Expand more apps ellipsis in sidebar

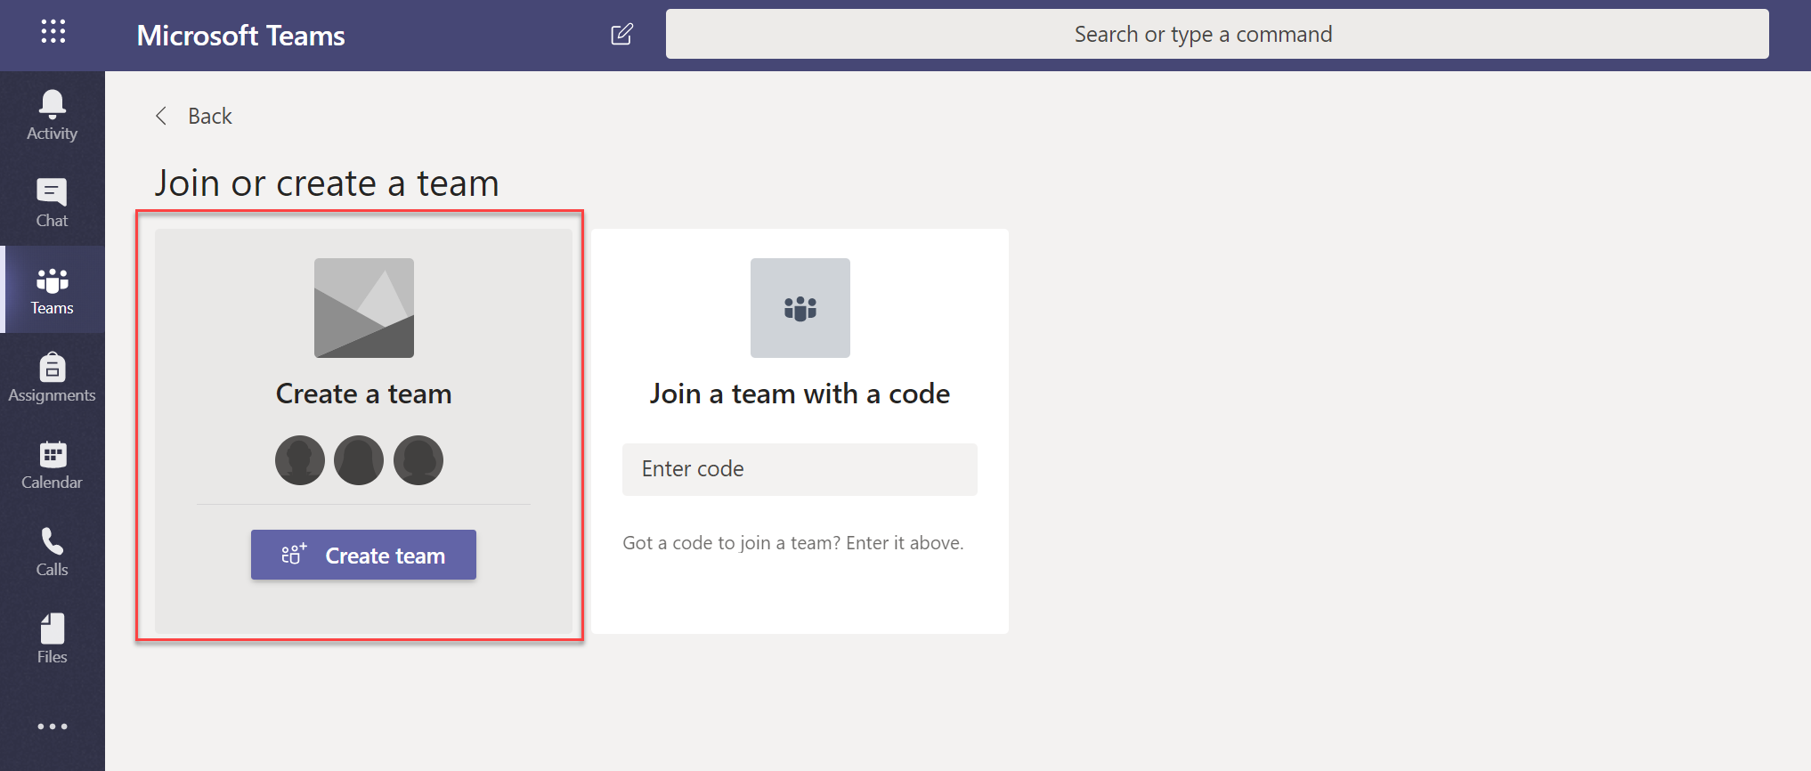click(52, 726)
